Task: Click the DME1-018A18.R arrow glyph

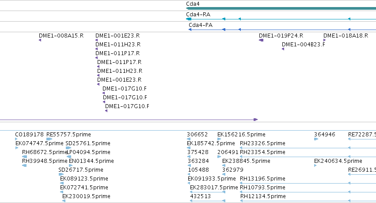Action: [x=324, y=40]
